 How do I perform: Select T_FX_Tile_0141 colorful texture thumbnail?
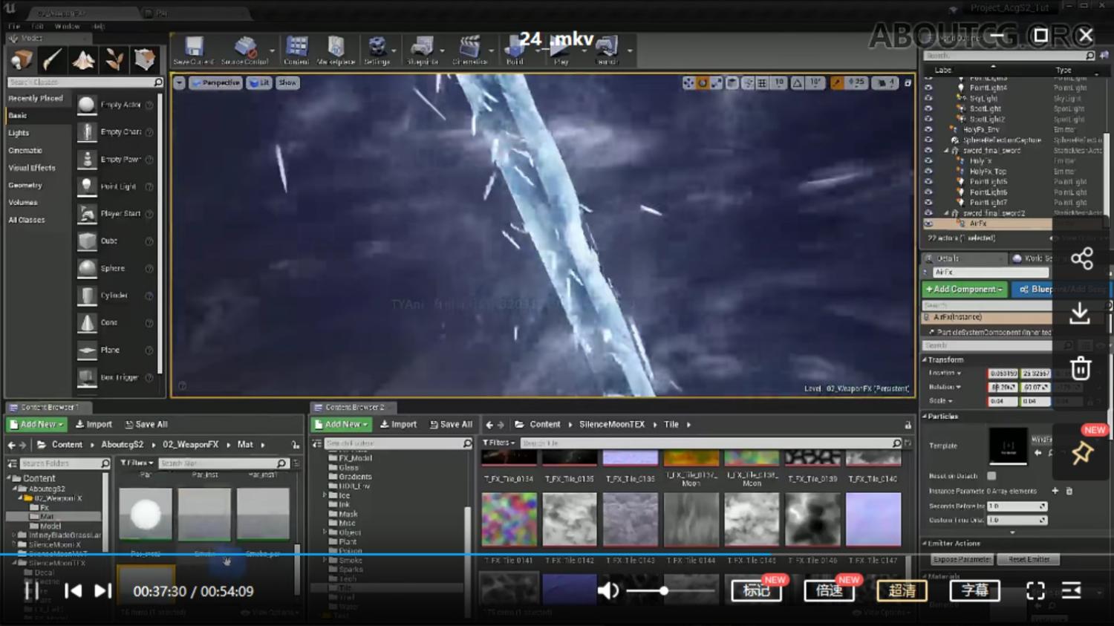click(509, 520)
